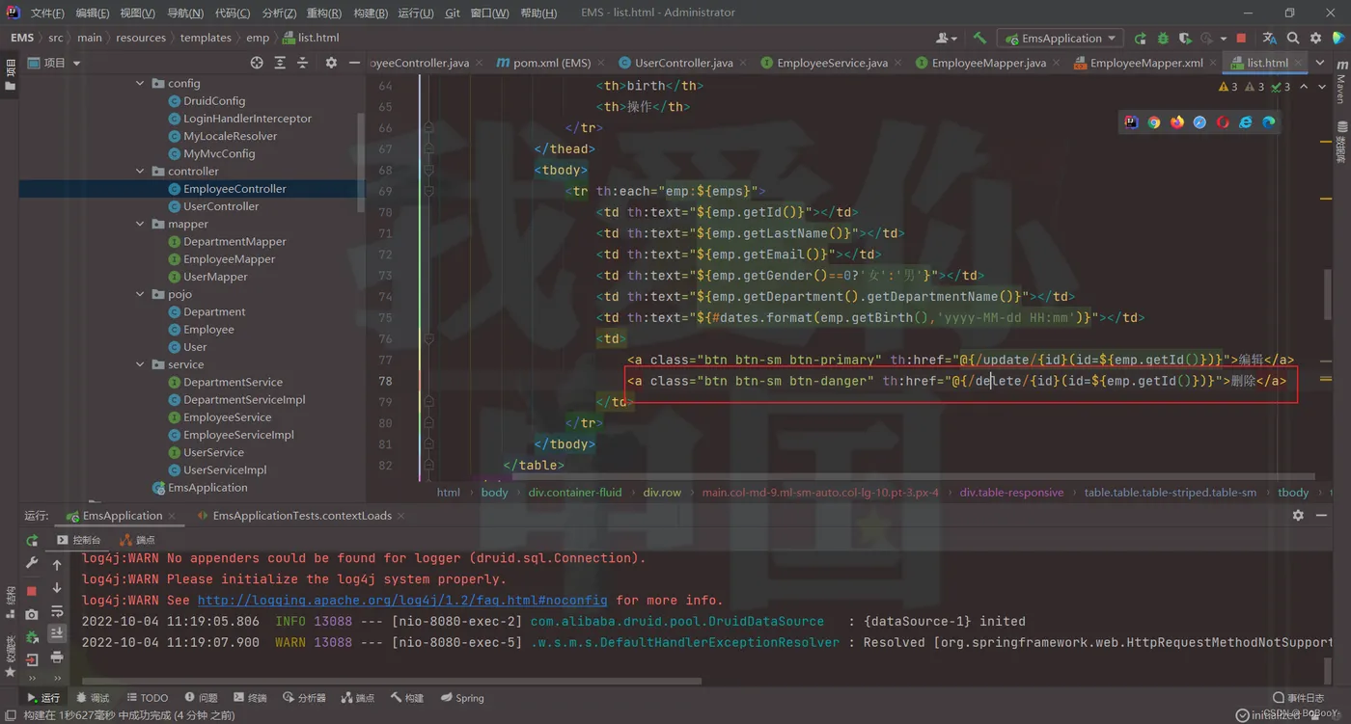The image size is (1351, 724).
Task: Stop process with red square in Run panel
Action: click(x=32, y=590)
